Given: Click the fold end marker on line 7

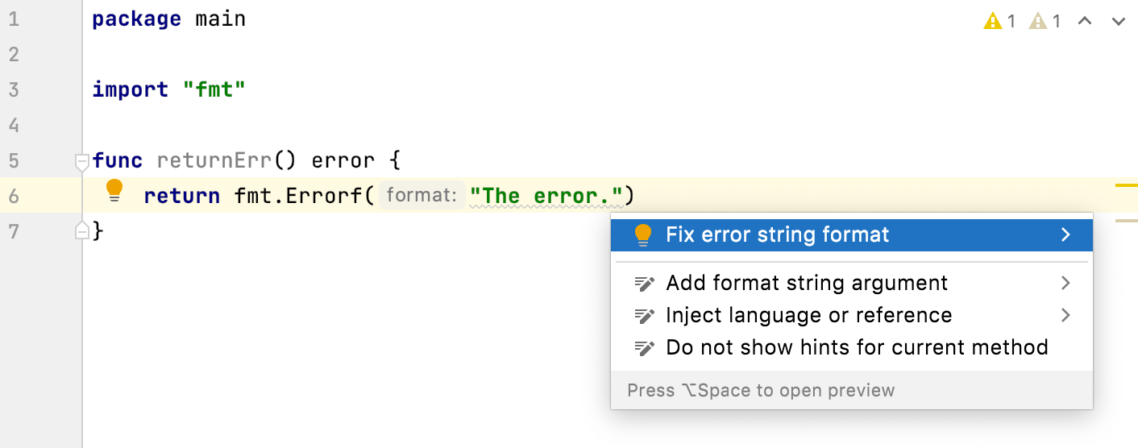Looking at the screenshot, I should (x=82, y=231).
